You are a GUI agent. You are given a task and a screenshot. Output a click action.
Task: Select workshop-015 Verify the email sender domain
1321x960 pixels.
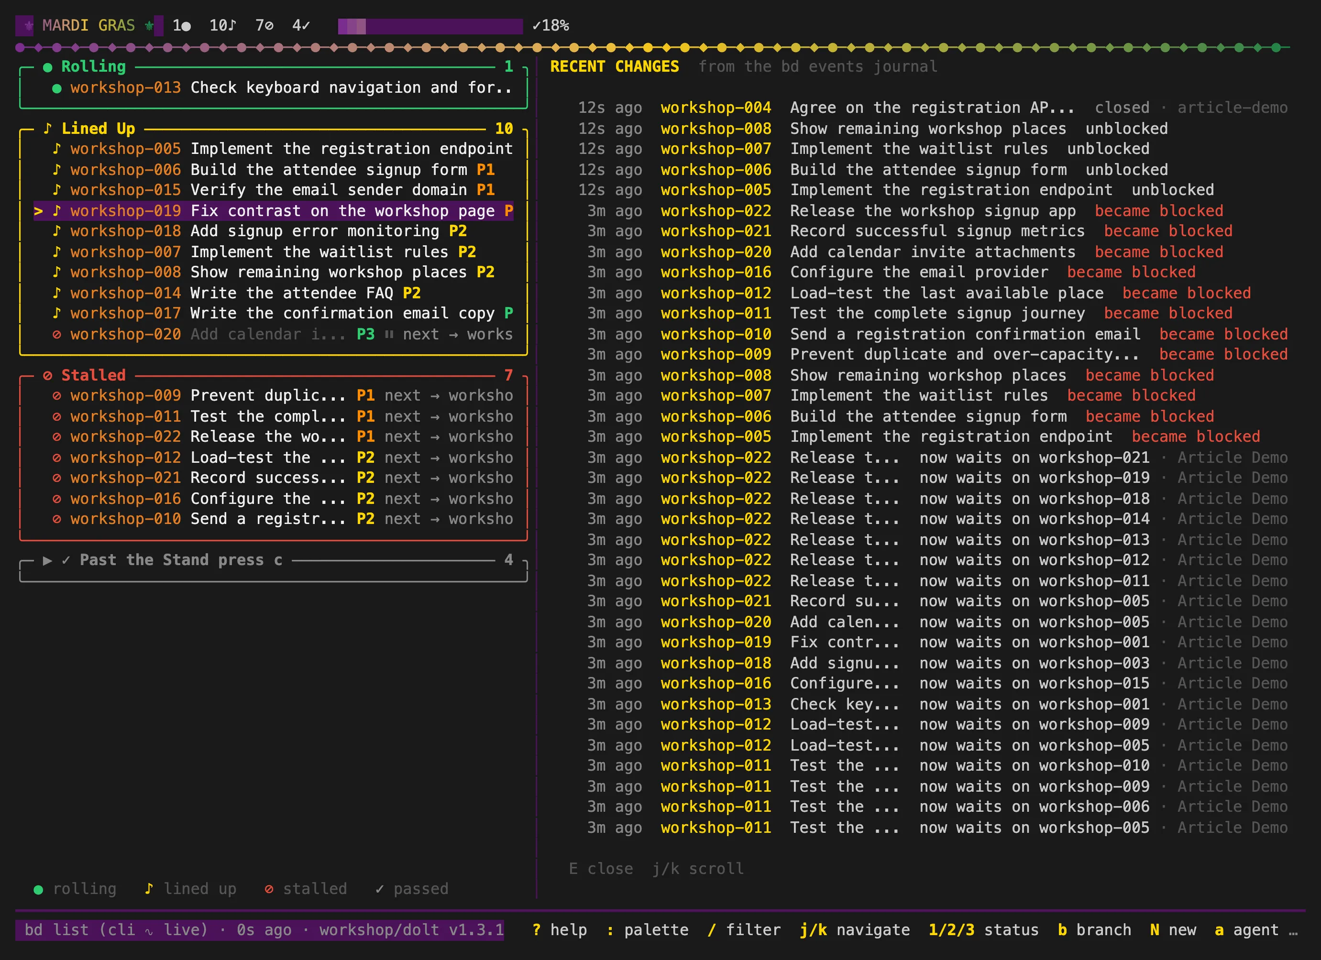[274, 190]
